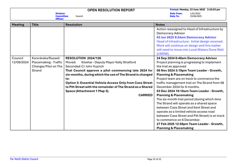
Task: Click the 'Moved:' line with Kelly Stratford
Action: click(101, 62)
